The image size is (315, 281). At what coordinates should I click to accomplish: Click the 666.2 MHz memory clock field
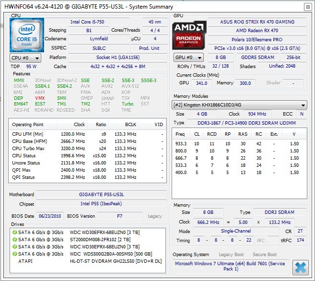(x=209, y=222)
